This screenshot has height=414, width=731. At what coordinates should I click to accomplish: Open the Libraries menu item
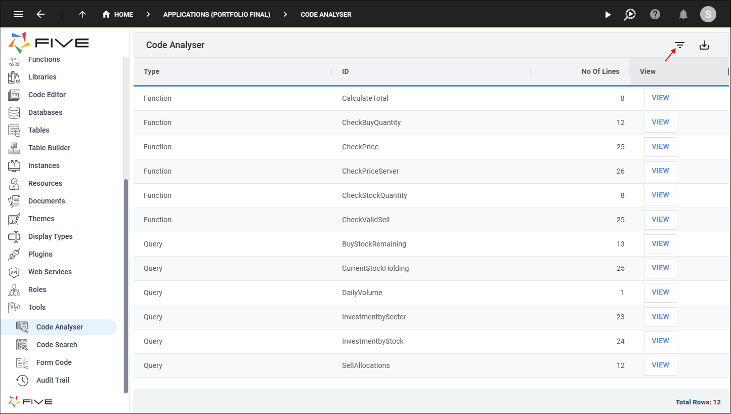tap(42, 77)
